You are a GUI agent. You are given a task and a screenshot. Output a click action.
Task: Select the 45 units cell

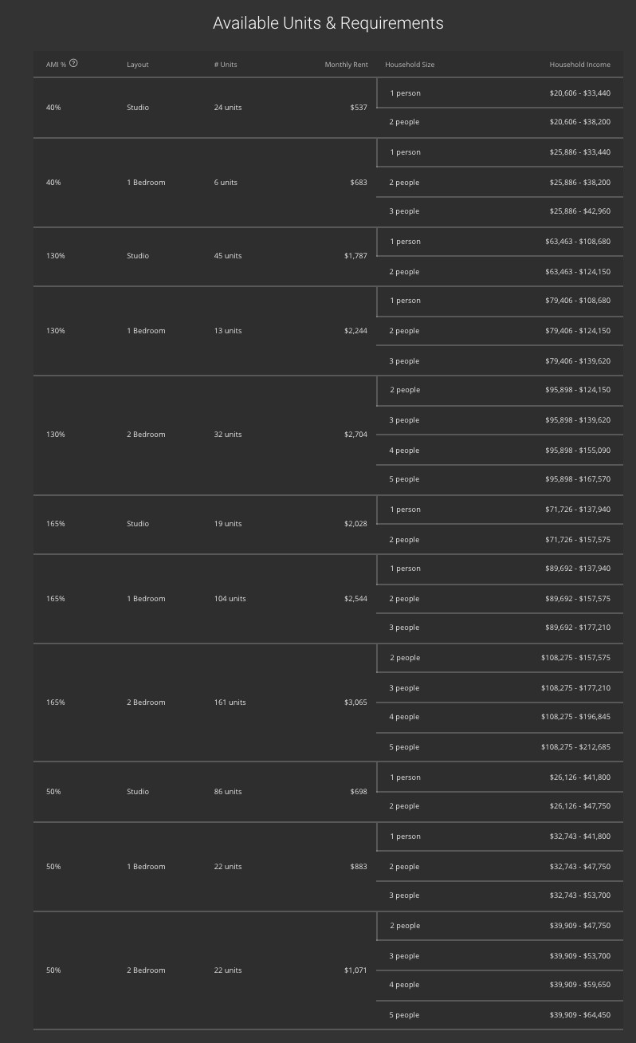227,256
